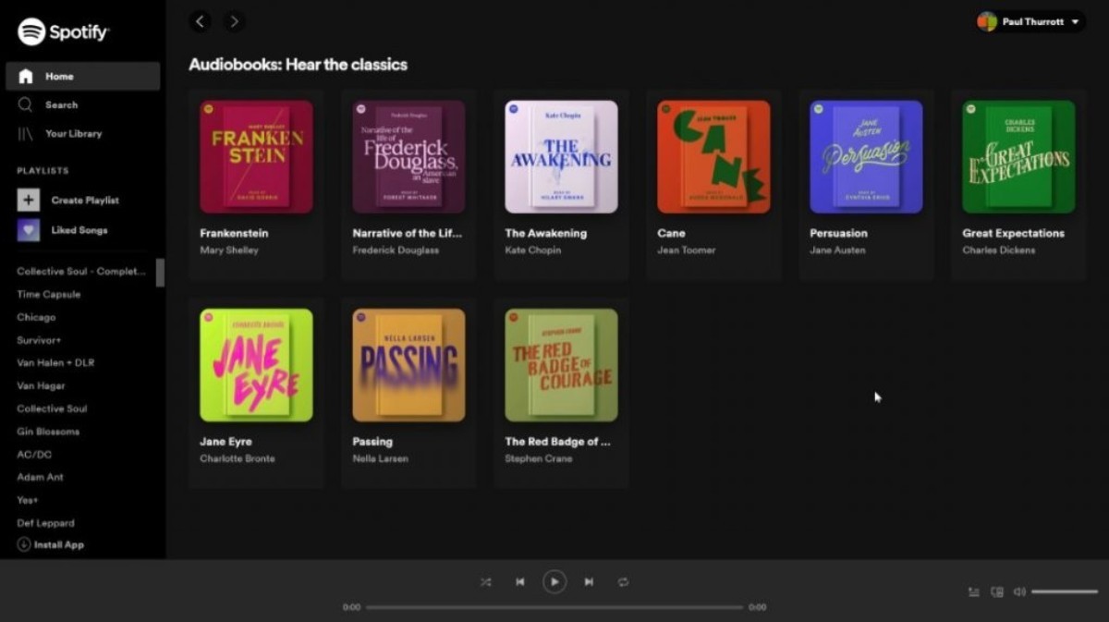Select the Jane Eyre cover thumbnail
This screenshot has width=1109, height=622.
pyautogui.click(x=256, y=364)
